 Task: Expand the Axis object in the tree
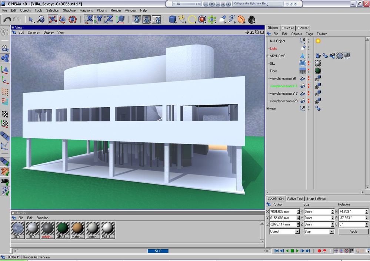point(268,108)
